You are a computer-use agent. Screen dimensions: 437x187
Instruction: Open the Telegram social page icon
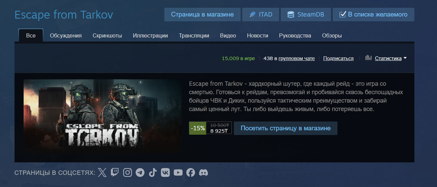tap(140, 173)
